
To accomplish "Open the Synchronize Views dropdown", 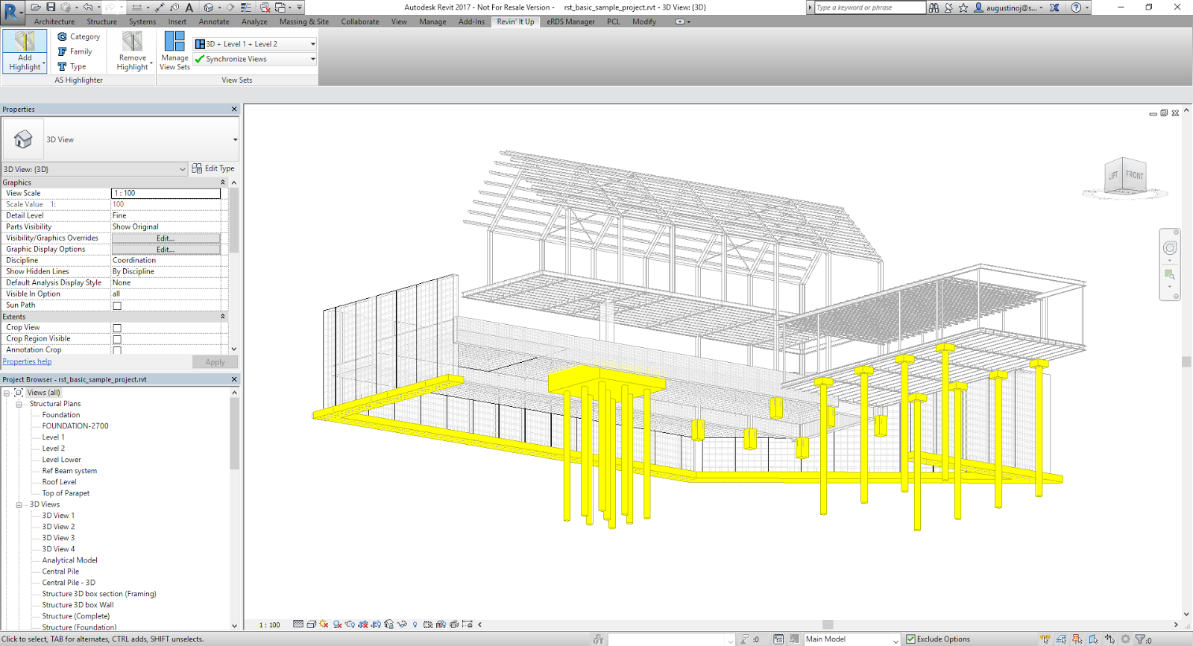I will tap(255, 59).
